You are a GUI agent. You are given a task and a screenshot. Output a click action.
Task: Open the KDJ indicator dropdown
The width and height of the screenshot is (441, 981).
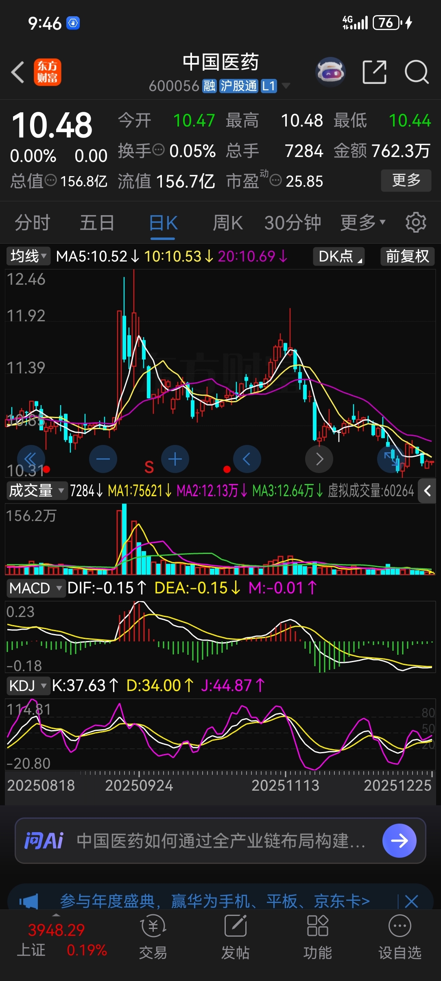point(28,686)
